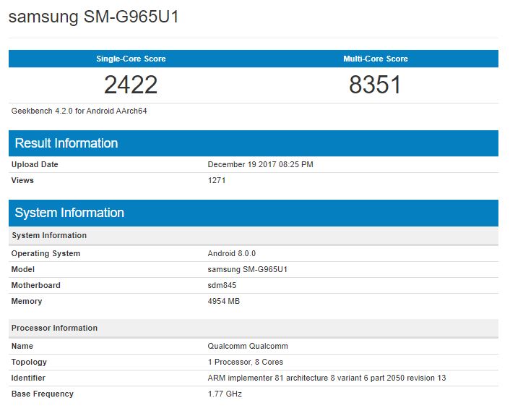Click the blue System Information banner
The height and width of the screenshot is (411, 510).
[254, 213]
